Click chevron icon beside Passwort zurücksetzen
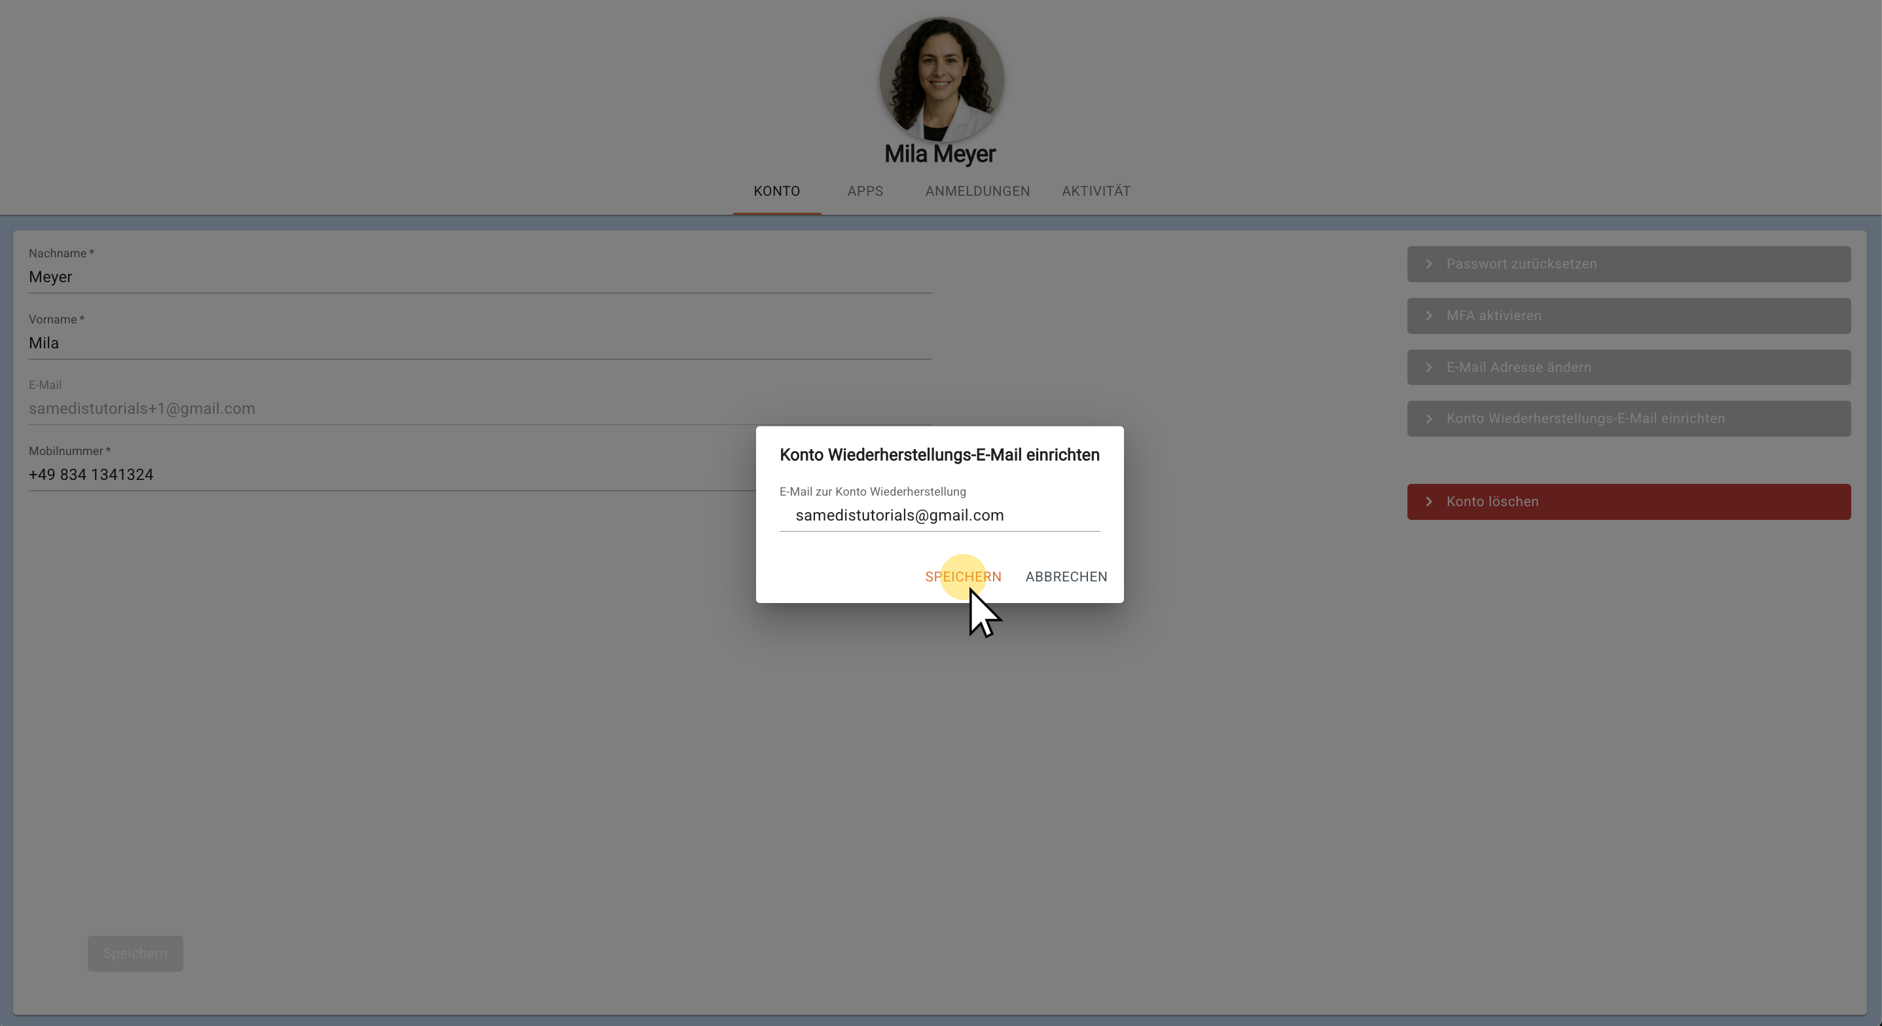This screenshot has height=1026, width=1882. click(x=1429, y=264)
